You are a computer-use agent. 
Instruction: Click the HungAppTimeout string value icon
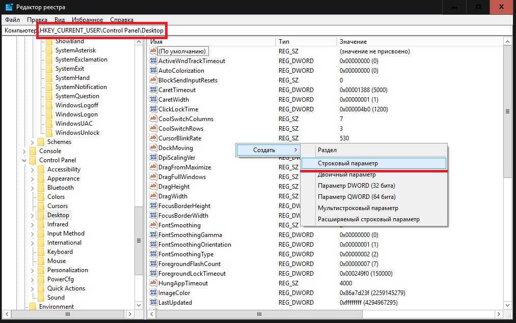(x=153, y=283)
